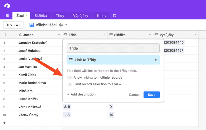Click the Třída field name input
This screenshot has height=130, width=206.
tap(113, 48)
